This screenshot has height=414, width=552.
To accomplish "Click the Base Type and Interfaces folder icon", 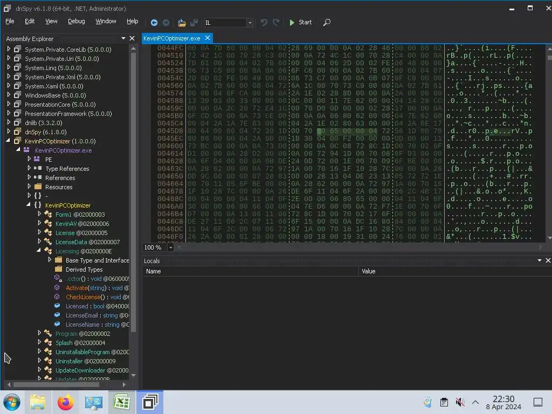I will tap(58, 260).
